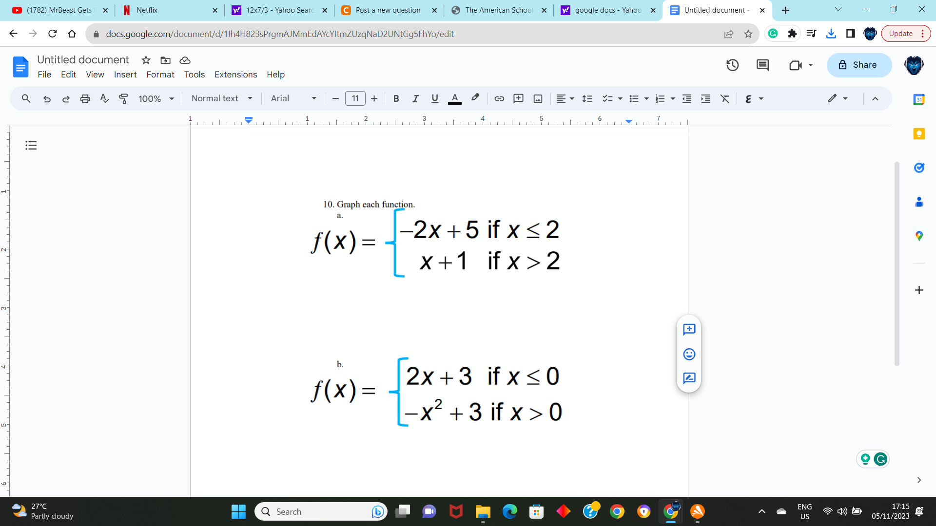Add an emoji reaction
This screenshot has width=936, height=526.
tap(689, 354)
